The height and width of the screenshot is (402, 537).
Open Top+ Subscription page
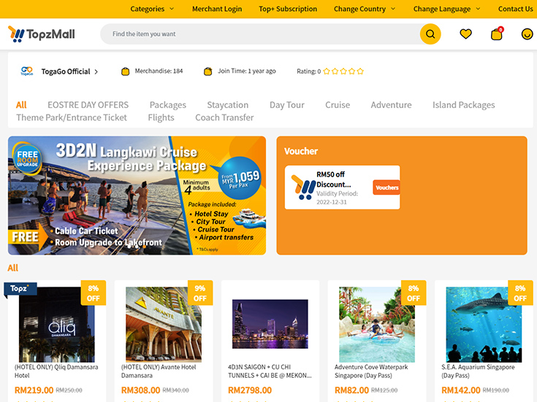[x=288, y=9]
